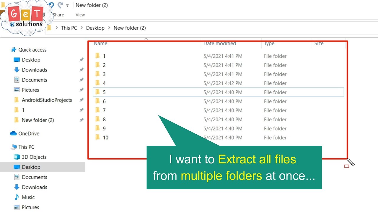378x212 pixels.
Task: Click folder icon of row 9
Action: [x=97, y=128]
